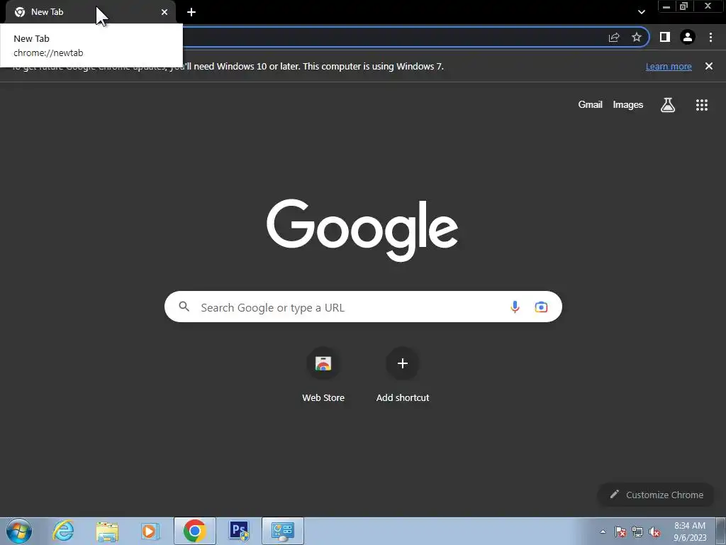Share this page icon in address bar
Viewport: 726px width, 545px height.
tap(614, 37)
